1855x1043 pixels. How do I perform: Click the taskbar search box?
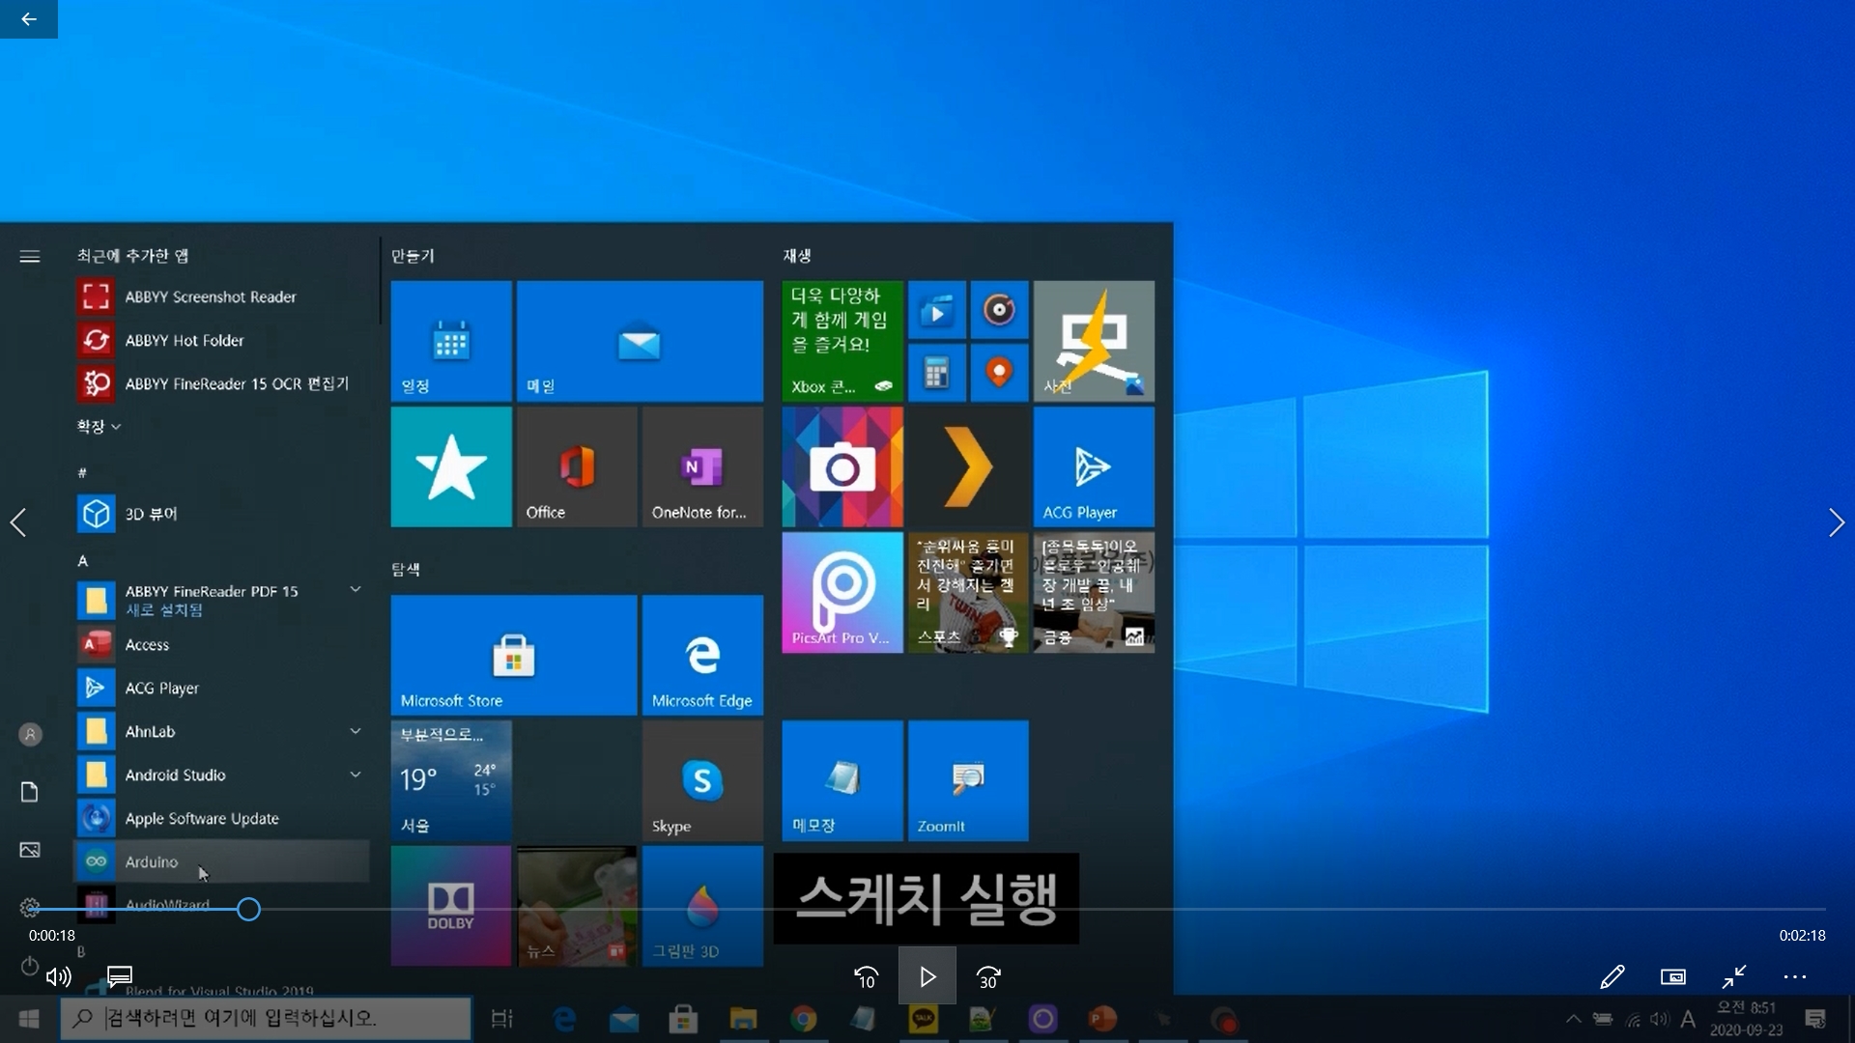pyautogui.click(x=267, y=1018)
